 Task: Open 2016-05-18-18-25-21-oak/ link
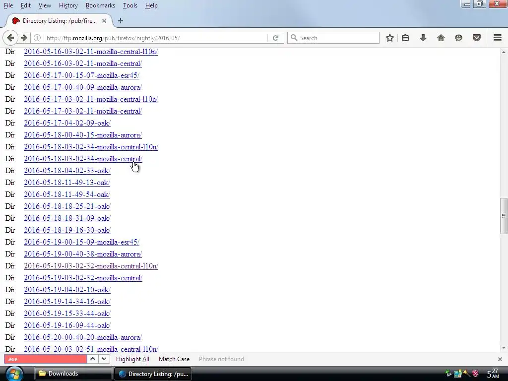67,206
